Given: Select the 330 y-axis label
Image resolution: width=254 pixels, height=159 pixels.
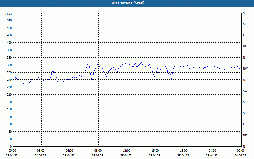Looking at the screenshot, I should point(10,65).
